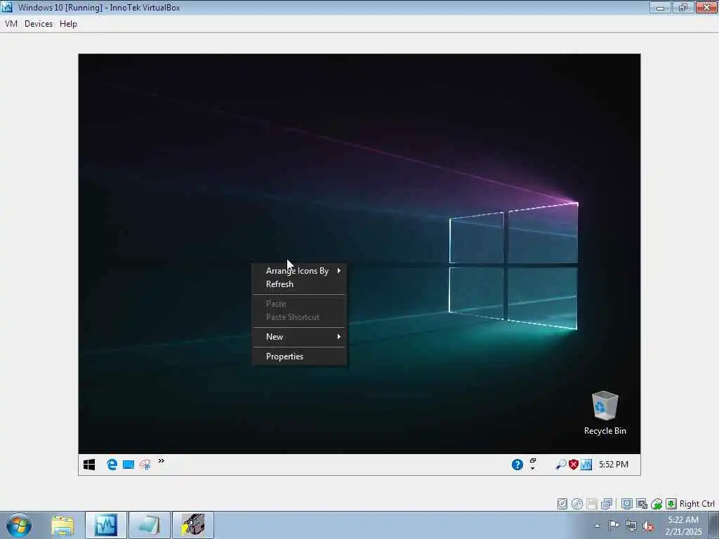Image resolution: width=719 pixels, height=539 pixels.
Task: Expand the quick launch overflow chevron
Action: pos(161,461)
